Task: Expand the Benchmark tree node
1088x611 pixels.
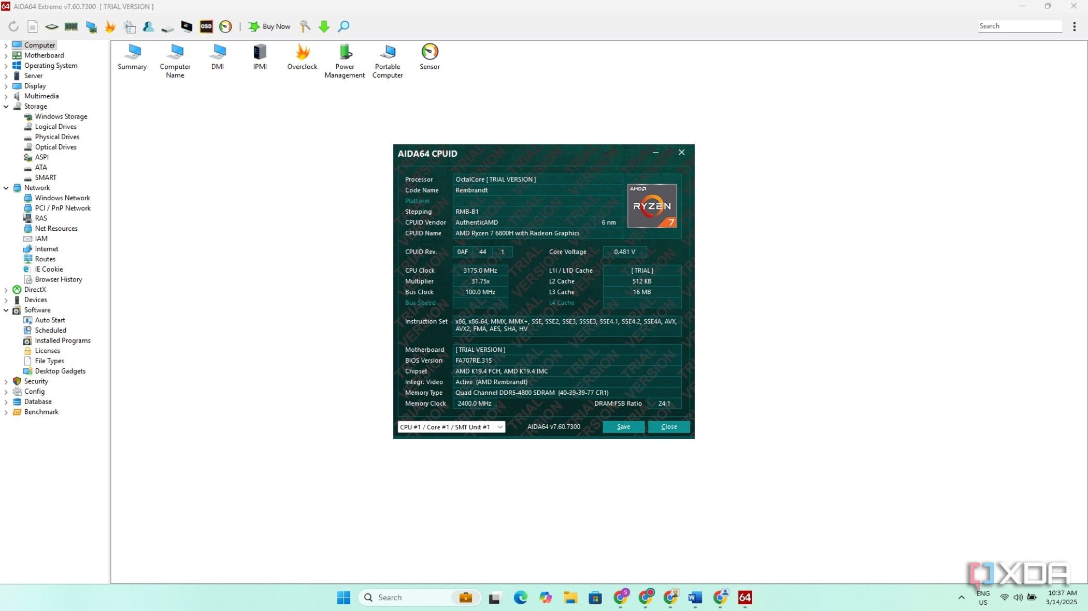Action: [6, 412]
